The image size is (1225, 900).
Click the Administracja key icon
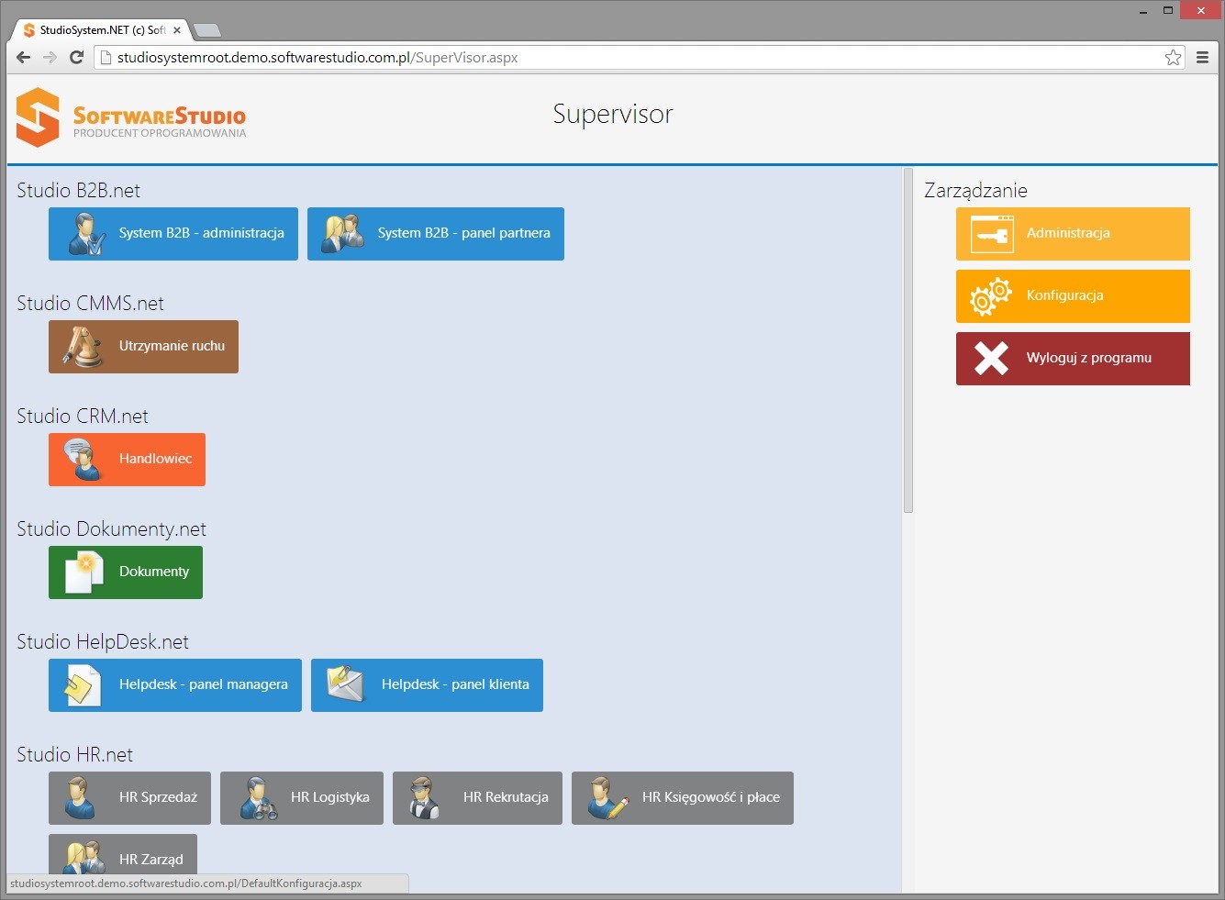click(992, 234)
